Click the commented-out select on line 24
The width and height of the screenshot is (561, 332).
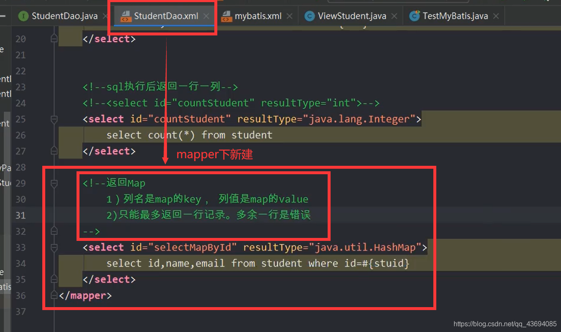231,103
